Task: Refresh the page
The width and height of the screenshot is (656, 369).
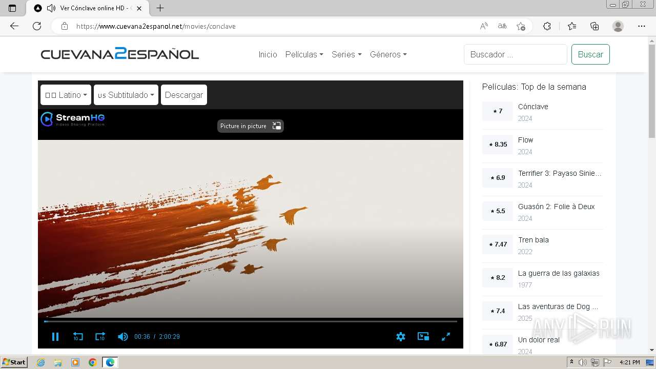Action: coord(37,26)
